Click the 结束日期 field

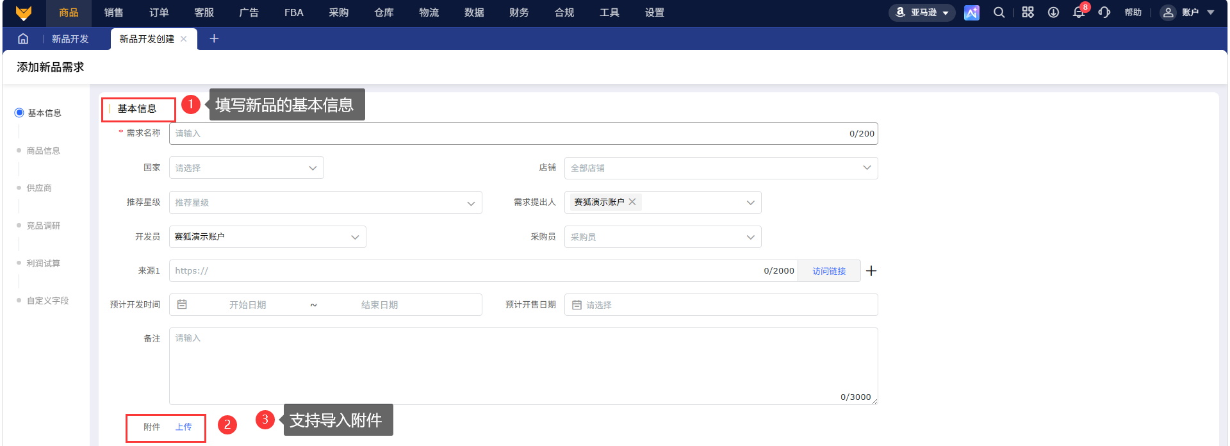(x=379, y=305)
